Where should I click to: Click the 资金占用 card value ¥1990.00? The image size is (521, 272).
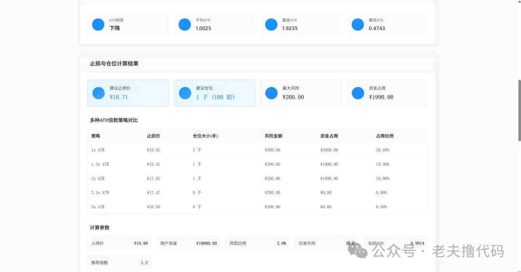[x=381, y=97]
